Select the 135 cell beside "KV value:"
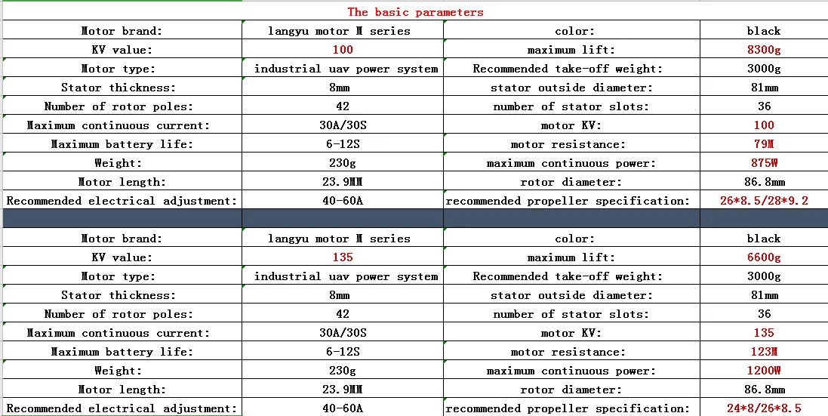 [x=343, y=257]
